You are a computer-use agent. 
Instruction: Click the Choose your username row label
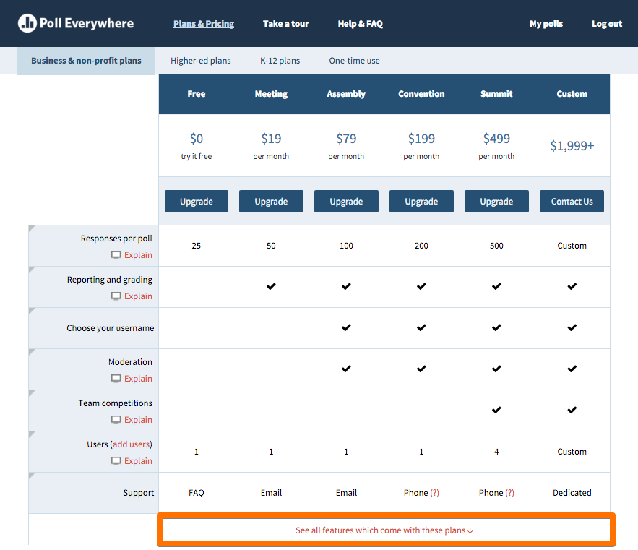pyautogui.click(x=111, y=328)
